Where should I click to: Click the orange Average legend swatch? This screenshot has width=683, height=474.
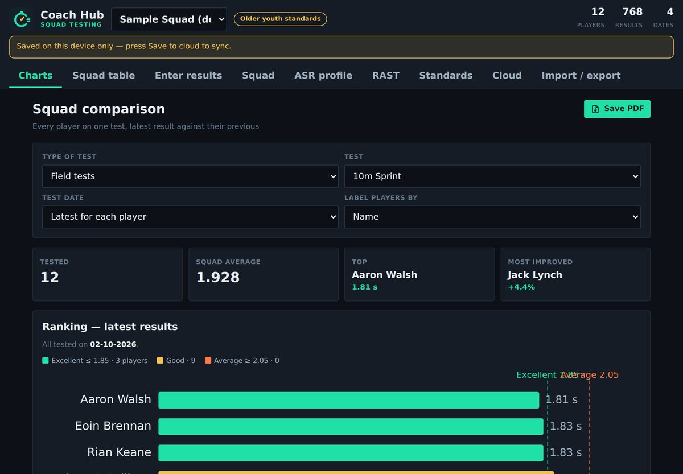tap(208, 361)
